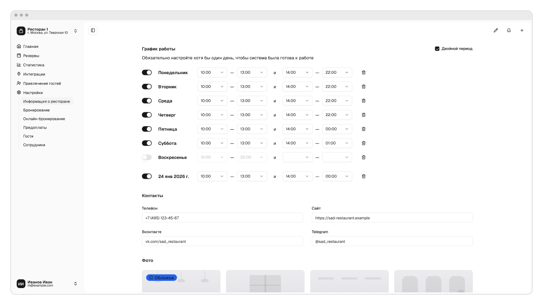Screen dimensions: 543x305
Task: Click the Телефон input field
Action: click(x=222, y=218)
